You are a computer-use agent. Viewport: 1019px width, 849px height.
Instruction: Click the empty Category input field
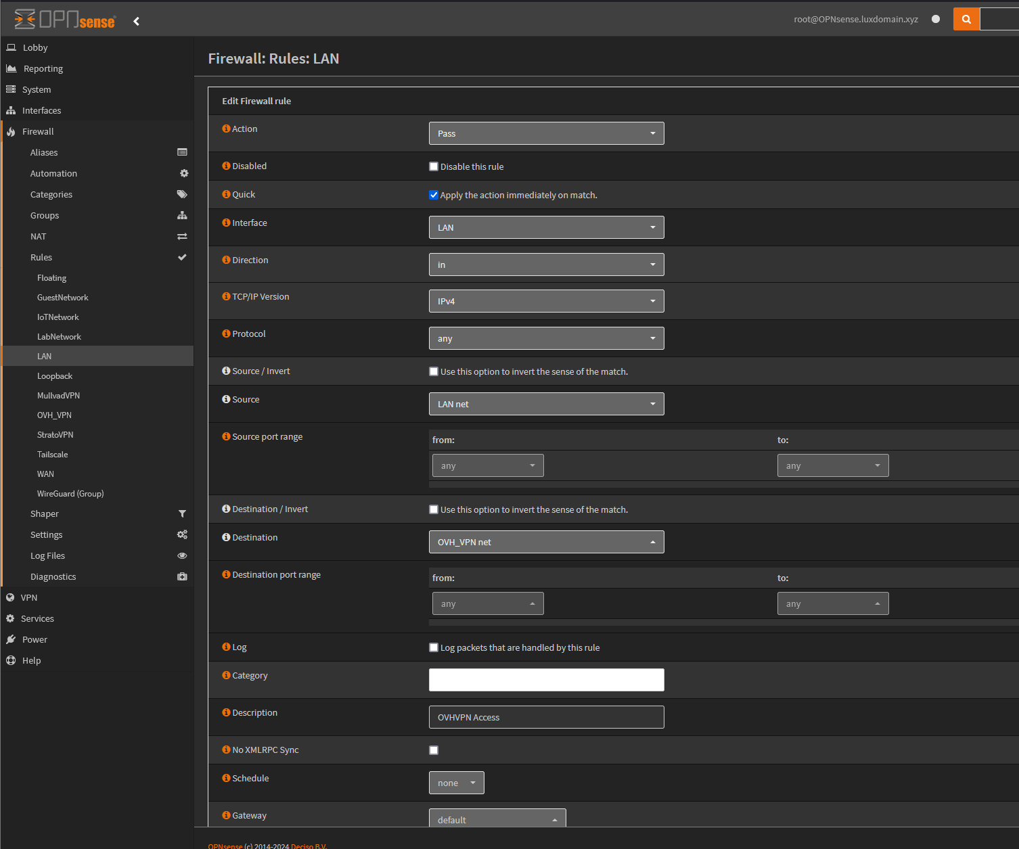point(546,680)
